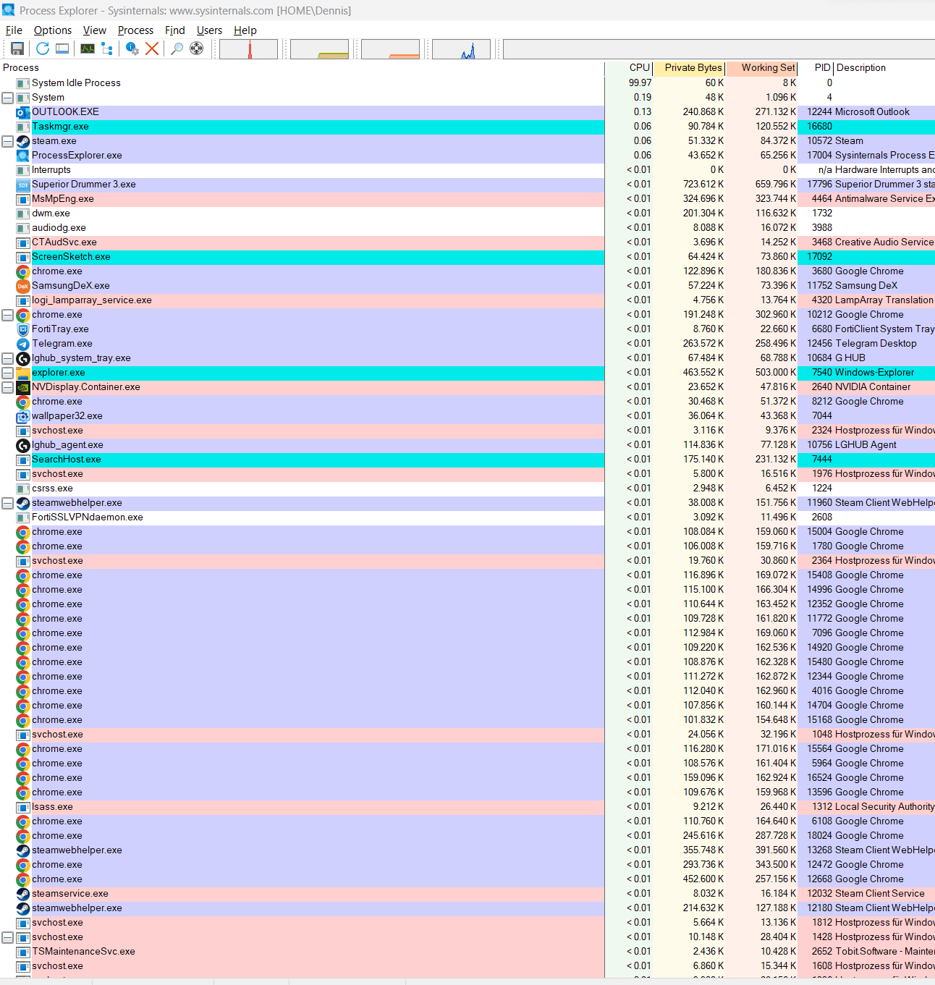Sort by the Description column header
This screenshot has width=935, height=985.
[x=884, y=68]
